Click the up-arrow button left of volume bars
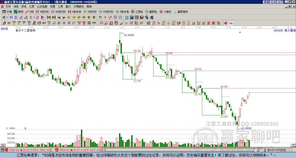This screenshot has height=158, width=296. tap(3, 145)
